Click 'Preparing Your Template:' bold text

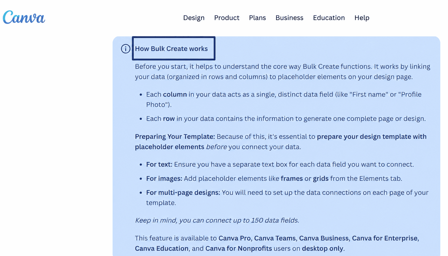click(x=175, y=137)
